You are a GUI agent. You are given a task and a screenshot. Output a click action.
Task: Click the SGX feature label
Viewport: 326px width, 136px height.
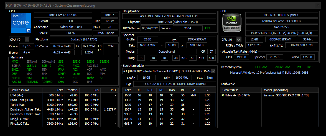click(75, 82)
